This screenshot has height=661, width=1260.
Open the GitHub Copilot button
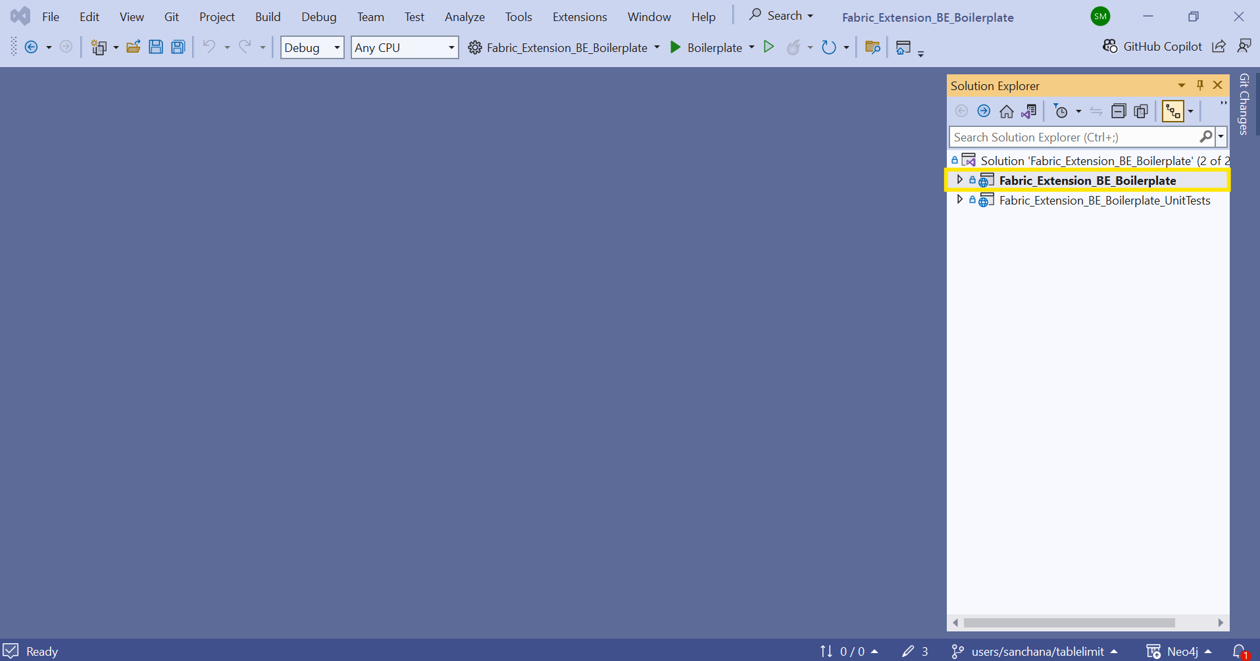[x=1152, y=46]
